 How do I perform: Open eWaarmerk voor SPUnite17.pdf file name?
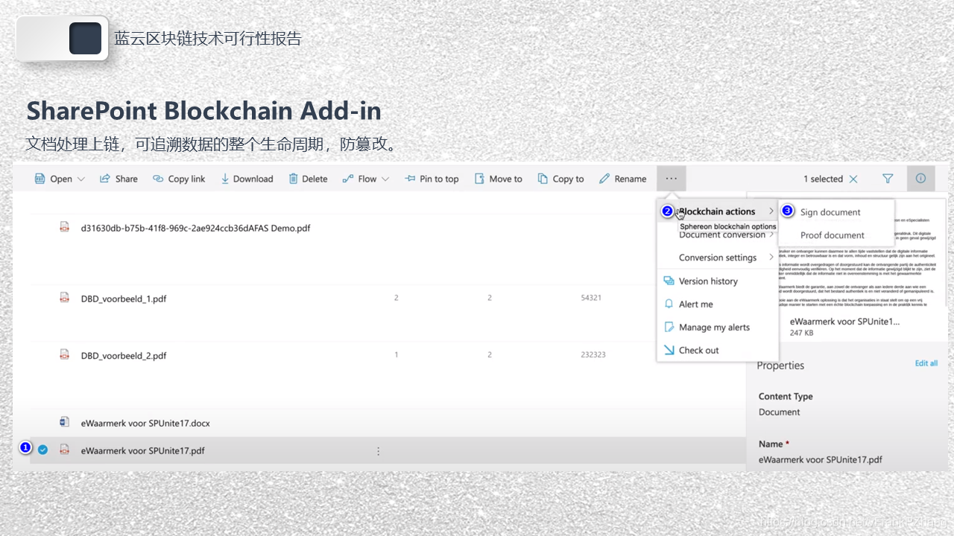pos(142,450)
